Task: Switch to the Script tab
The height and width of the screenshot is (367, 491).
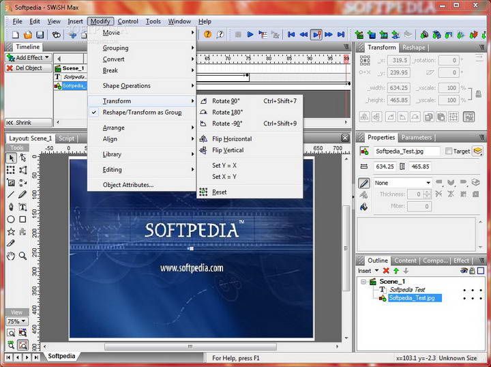Action: pyautogui.click(x=66, y=138)
